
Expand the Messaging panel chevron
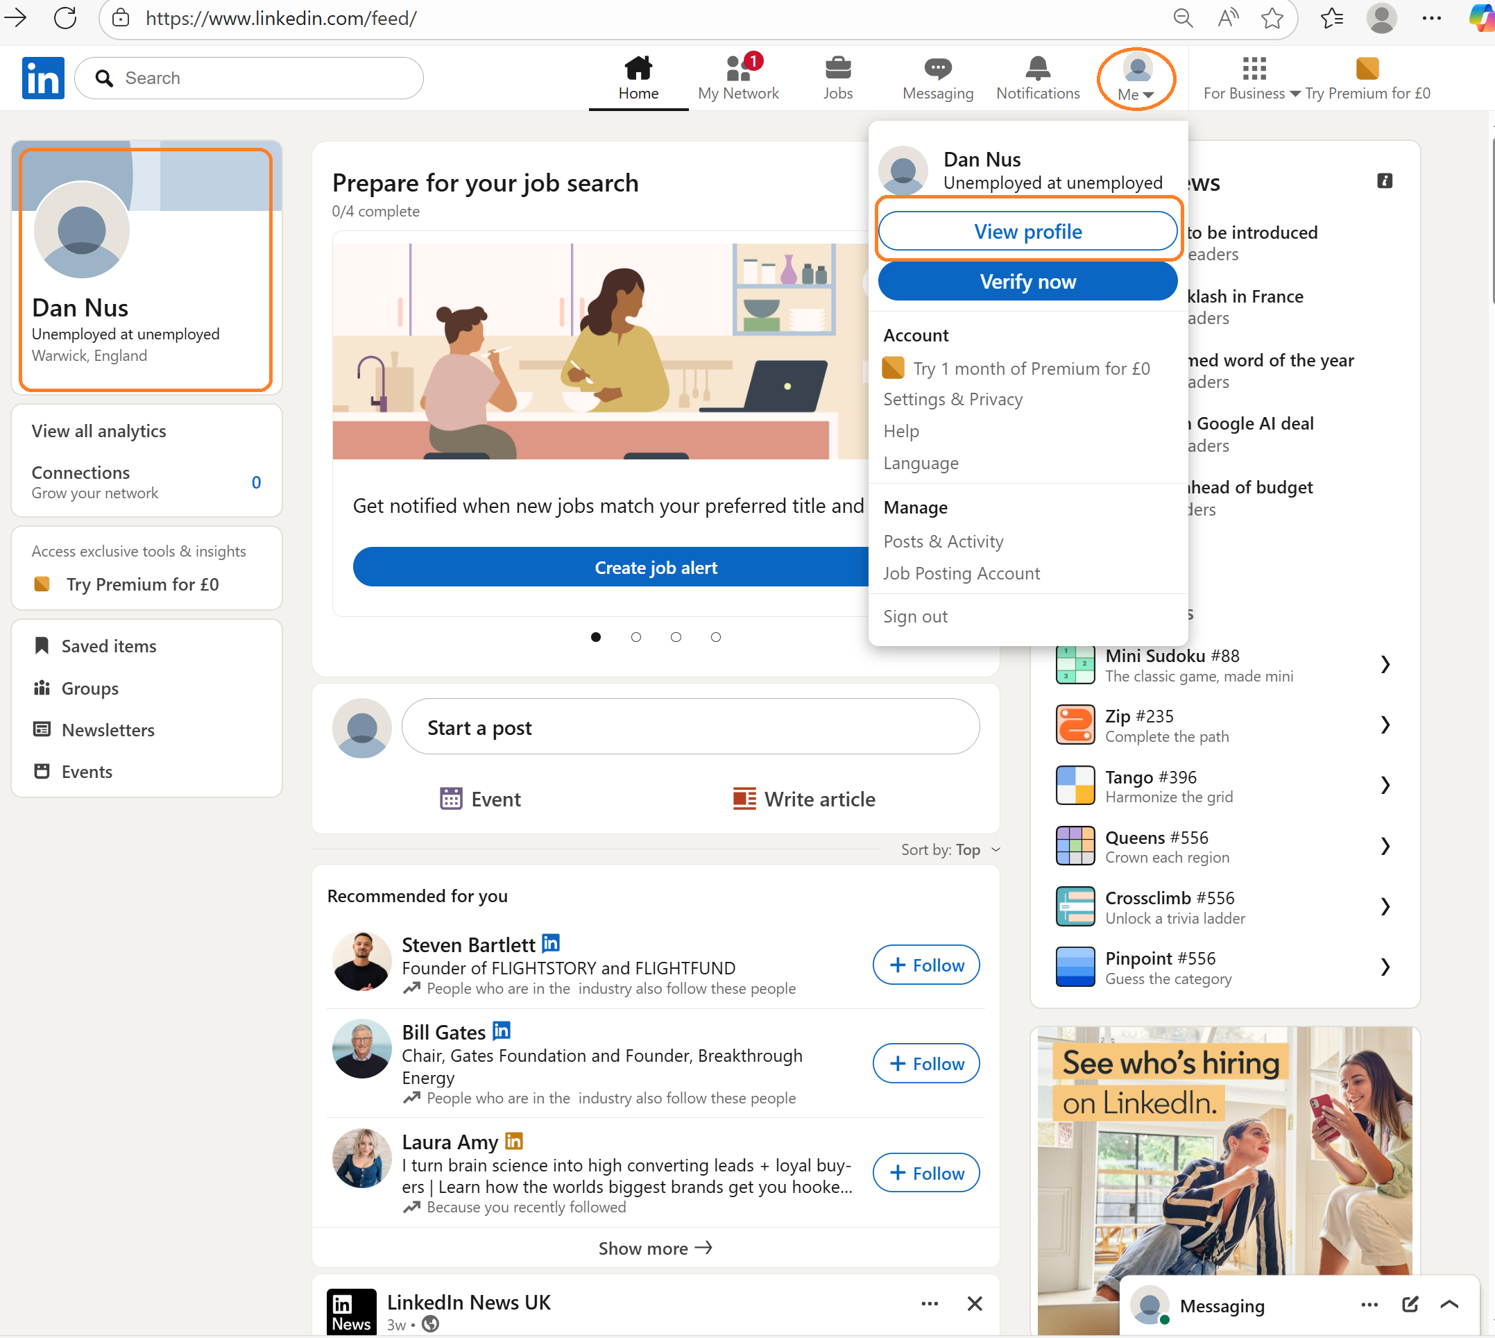coord(1449,1304)
